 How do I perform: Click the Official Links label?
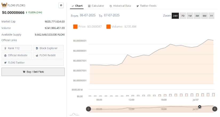[9, 40]
